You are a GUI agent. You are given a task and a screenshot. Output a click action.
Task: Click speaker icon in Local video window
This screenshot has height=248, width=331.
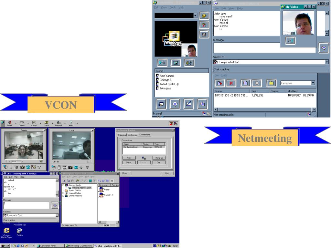tap(81, 168)
